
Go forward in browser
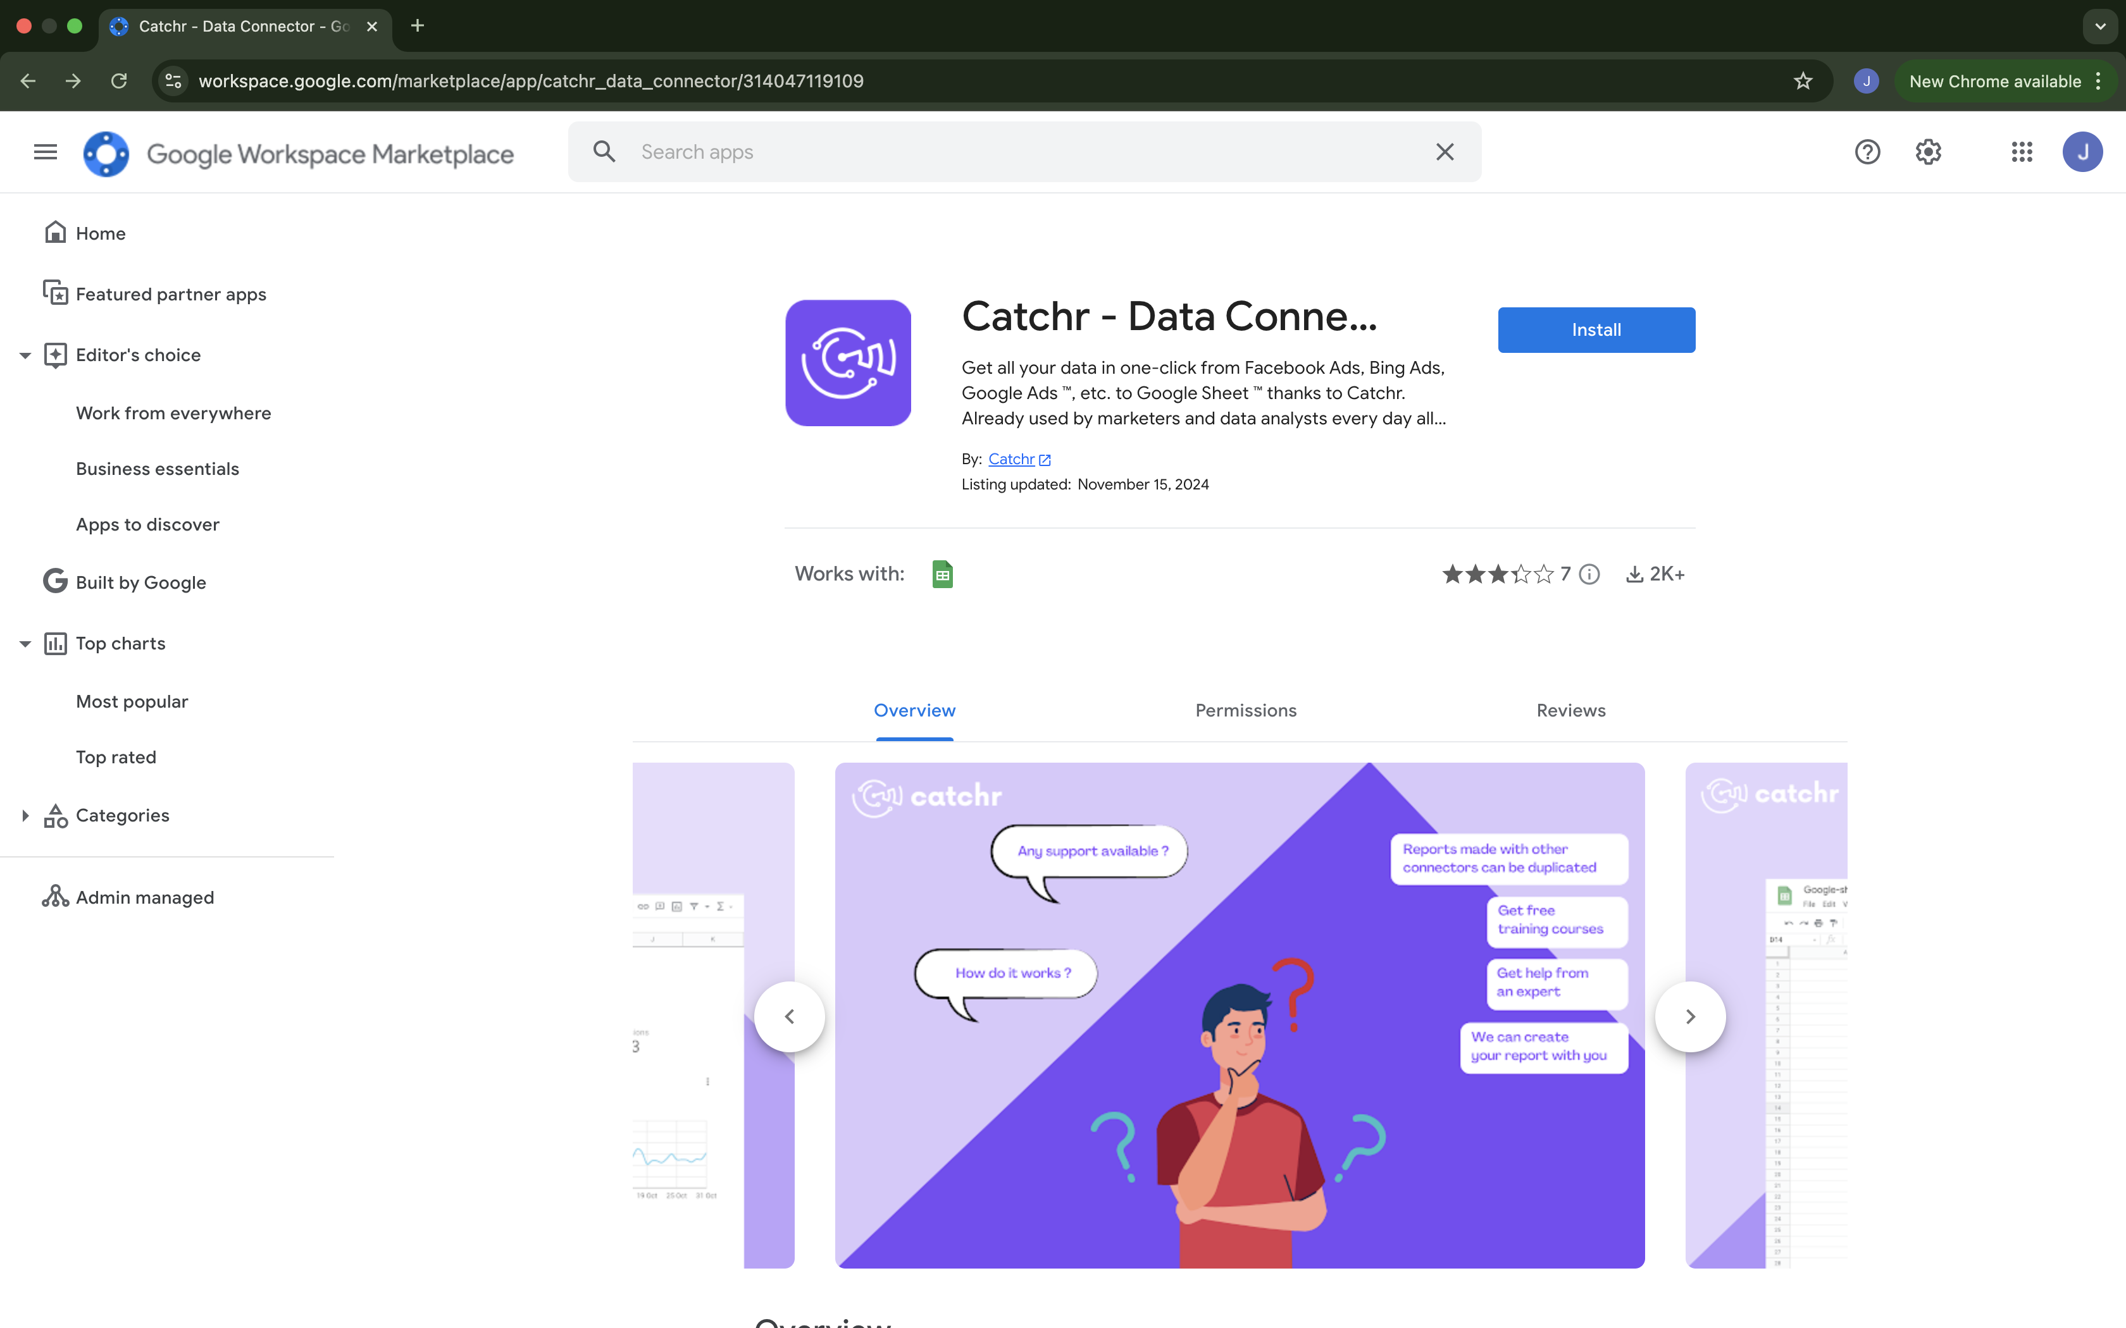[74, 81]
